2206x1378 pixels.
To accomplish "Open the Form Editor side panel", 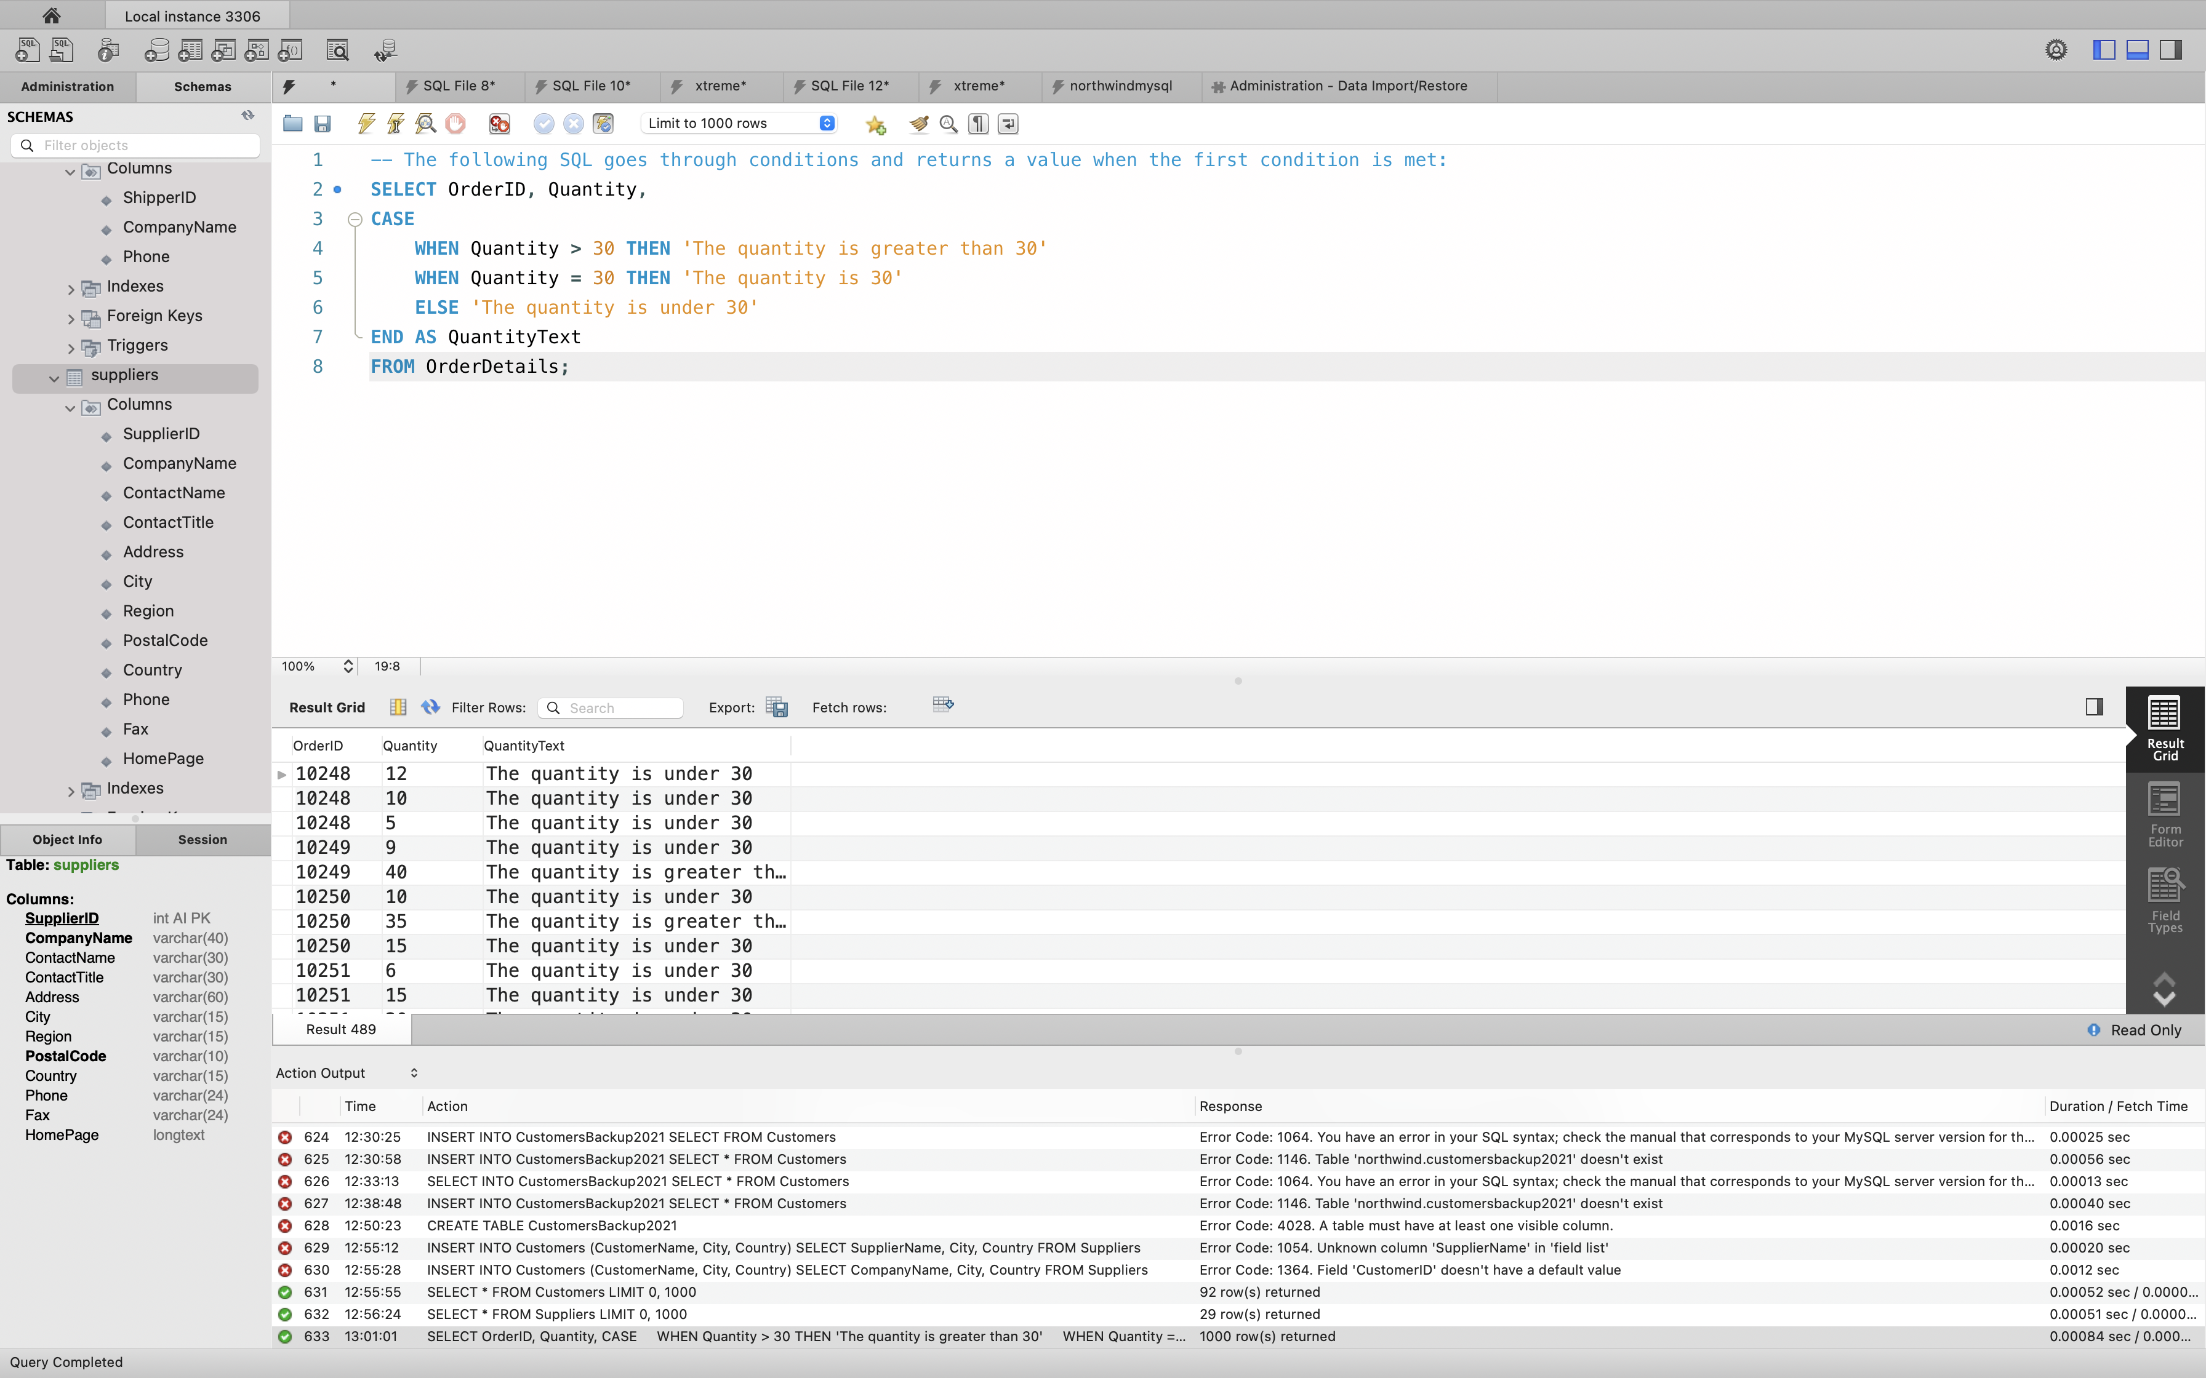I will coord(2165,814).
